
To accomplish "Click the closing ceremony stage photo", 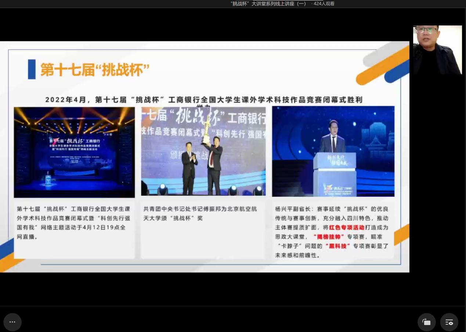I will (x=74, y=152).
